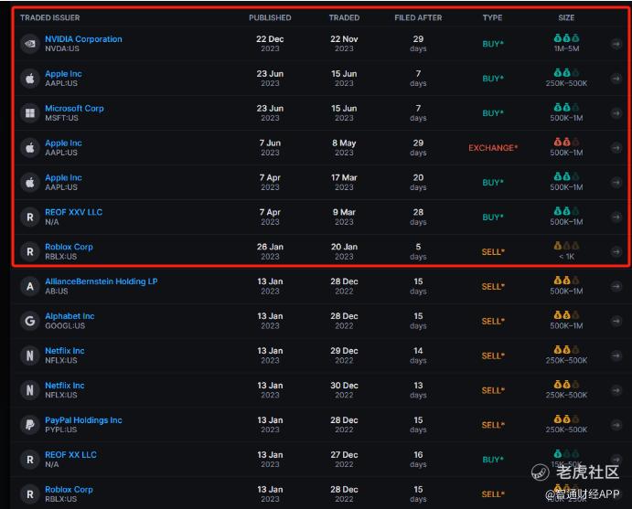The width and height of the screenshot is (632, 509).
Task: Sort by the TRADED column header
Action: 344,17
